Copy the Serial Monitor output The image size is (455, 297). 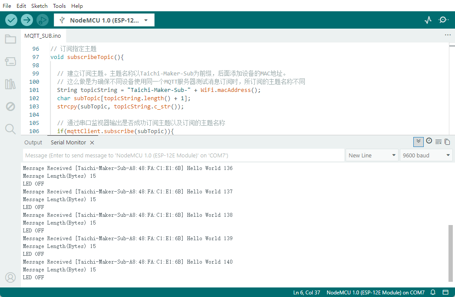coord(448,142)
